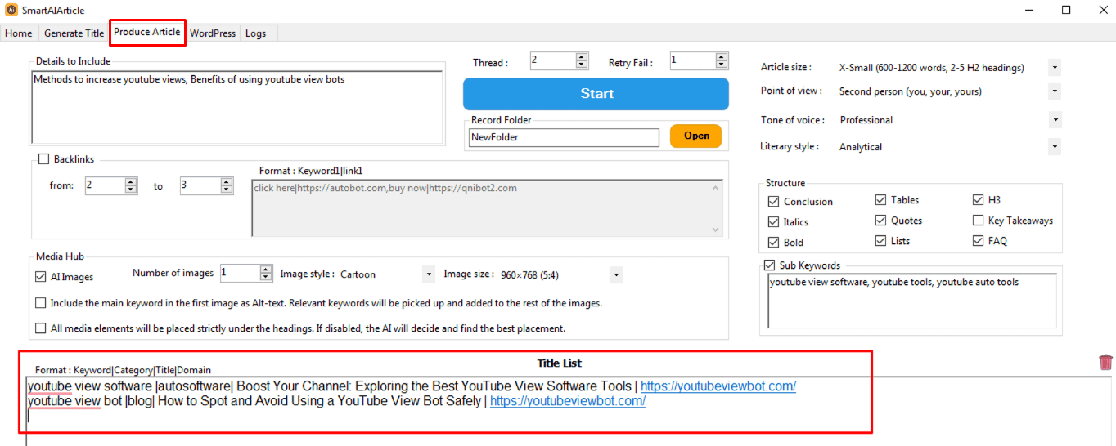The width and height of the screenshot is (1116, 446).
Task: Delete titles with the red trash icon
Action: click(x=1105, y=363)
